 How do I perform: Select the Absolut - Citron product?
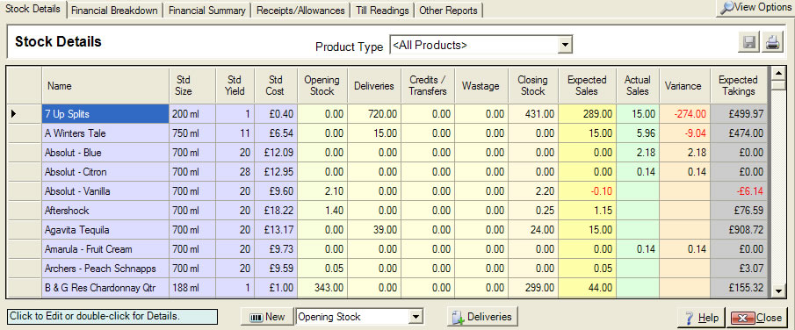105,172
